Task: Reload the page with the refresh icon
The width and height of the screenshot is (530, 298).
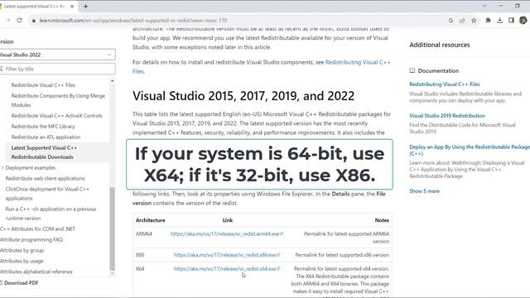Action: tap(20, 20)
